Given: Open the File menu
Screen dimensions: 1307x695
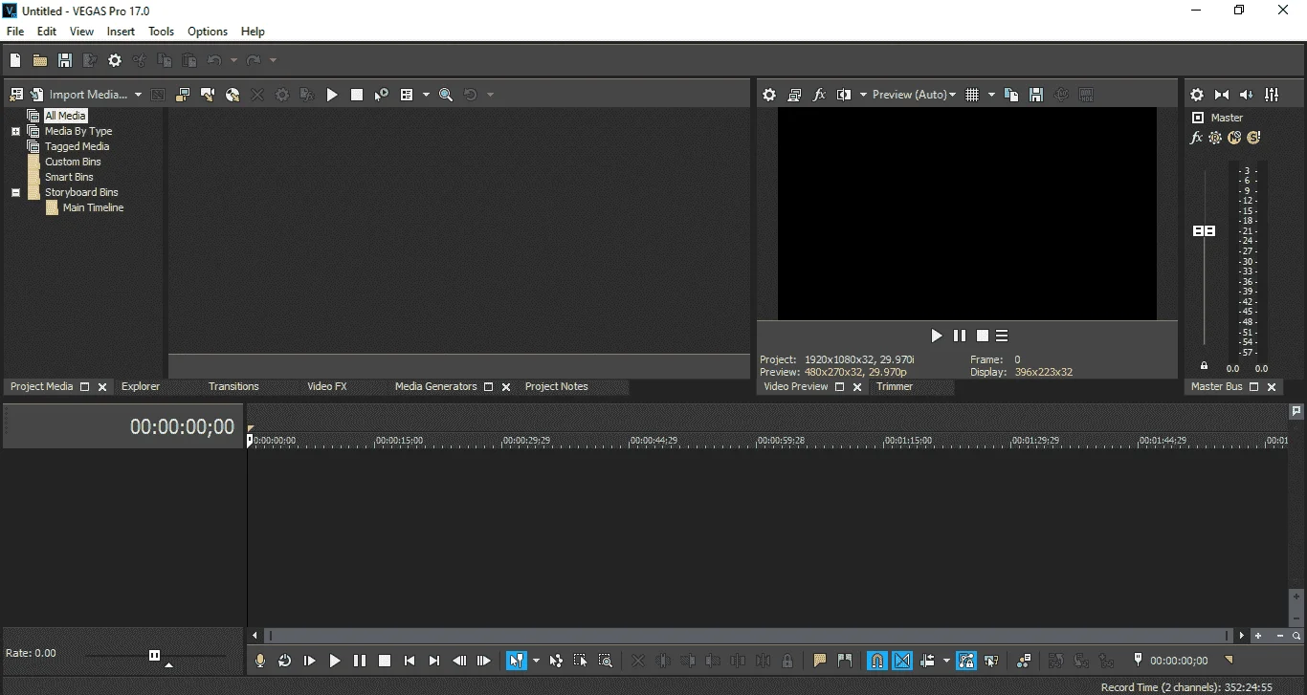Looking at the screenshot, I should click(15, 32).
